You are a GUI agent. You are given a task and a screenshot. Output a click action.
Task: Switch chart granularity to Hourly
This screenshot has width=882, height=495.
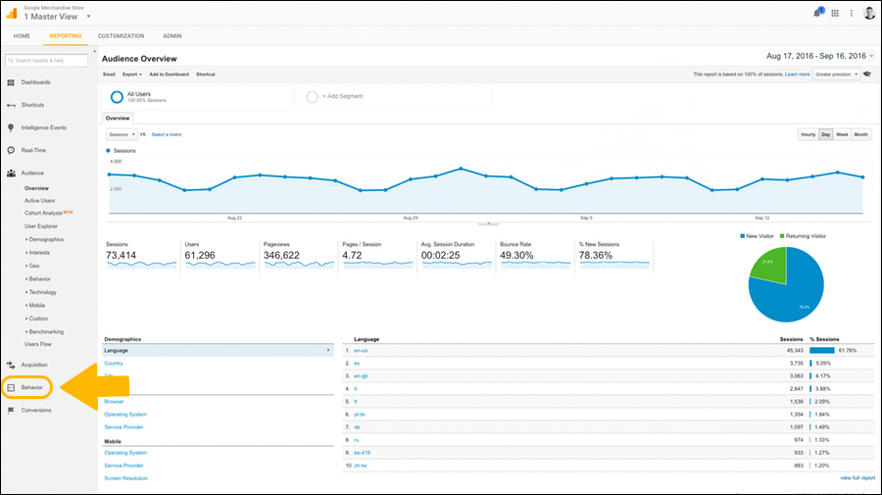(x=808, y=134)
